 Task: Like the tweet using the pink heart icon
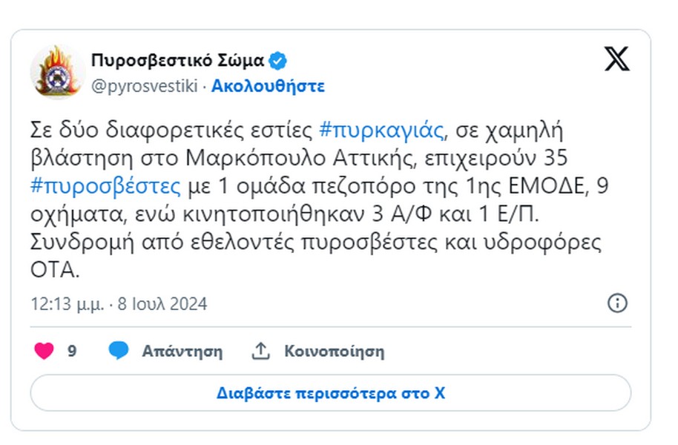pyautogui.click(x=44, y=351)
